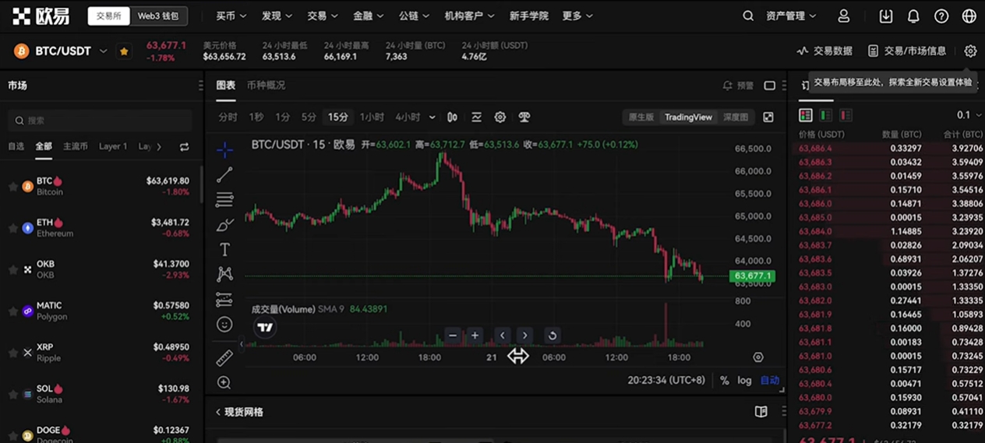Open the 资产管理 dropdown
This screenshot has width=985, height=443.
791,16
